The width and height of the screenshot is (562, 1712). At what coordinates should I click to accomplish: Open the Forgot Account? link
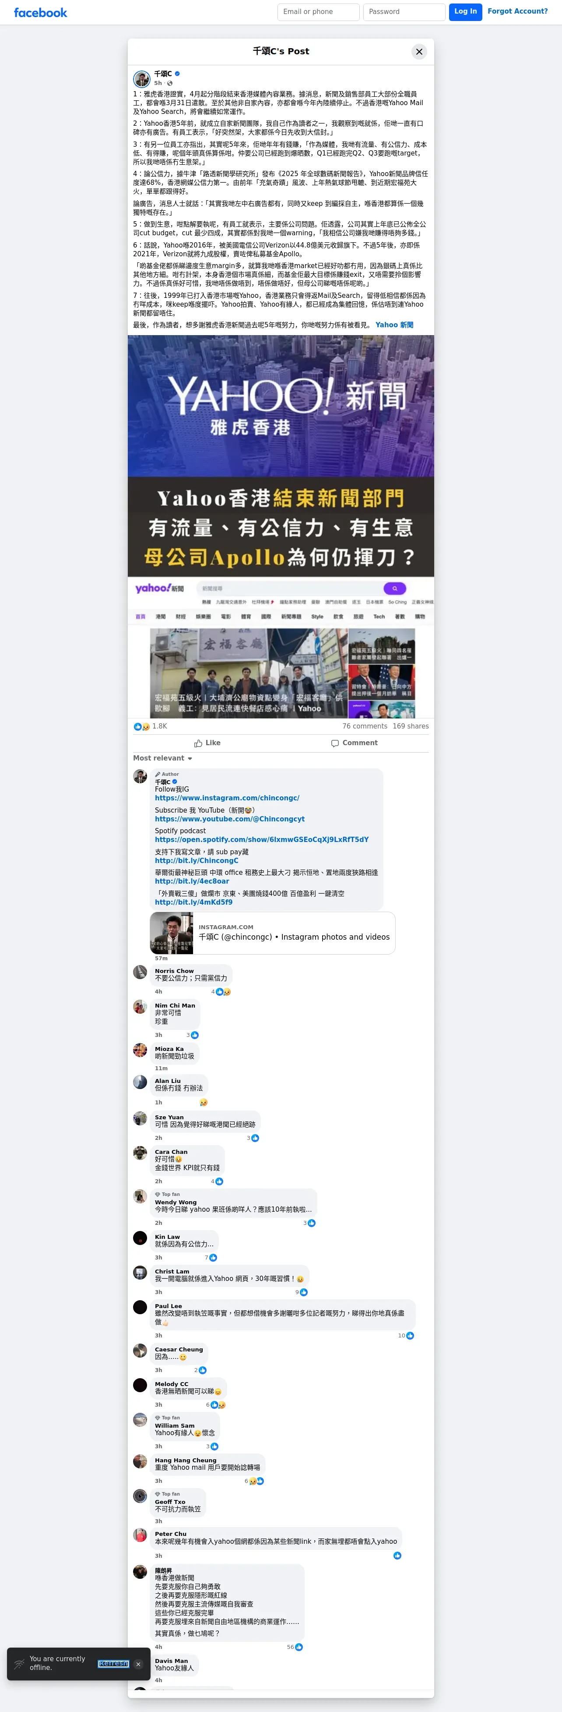pyautogui.click(x=517, y=11)
